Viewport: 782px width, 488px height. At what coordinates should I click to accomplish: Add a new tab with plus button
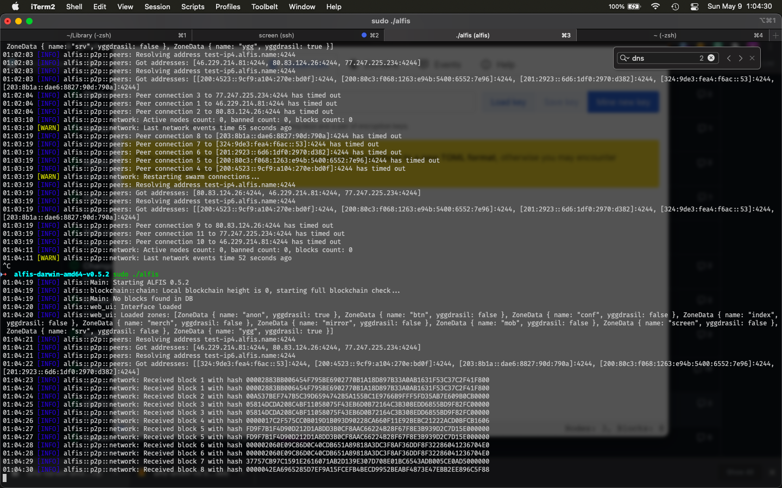click(775, 35)
